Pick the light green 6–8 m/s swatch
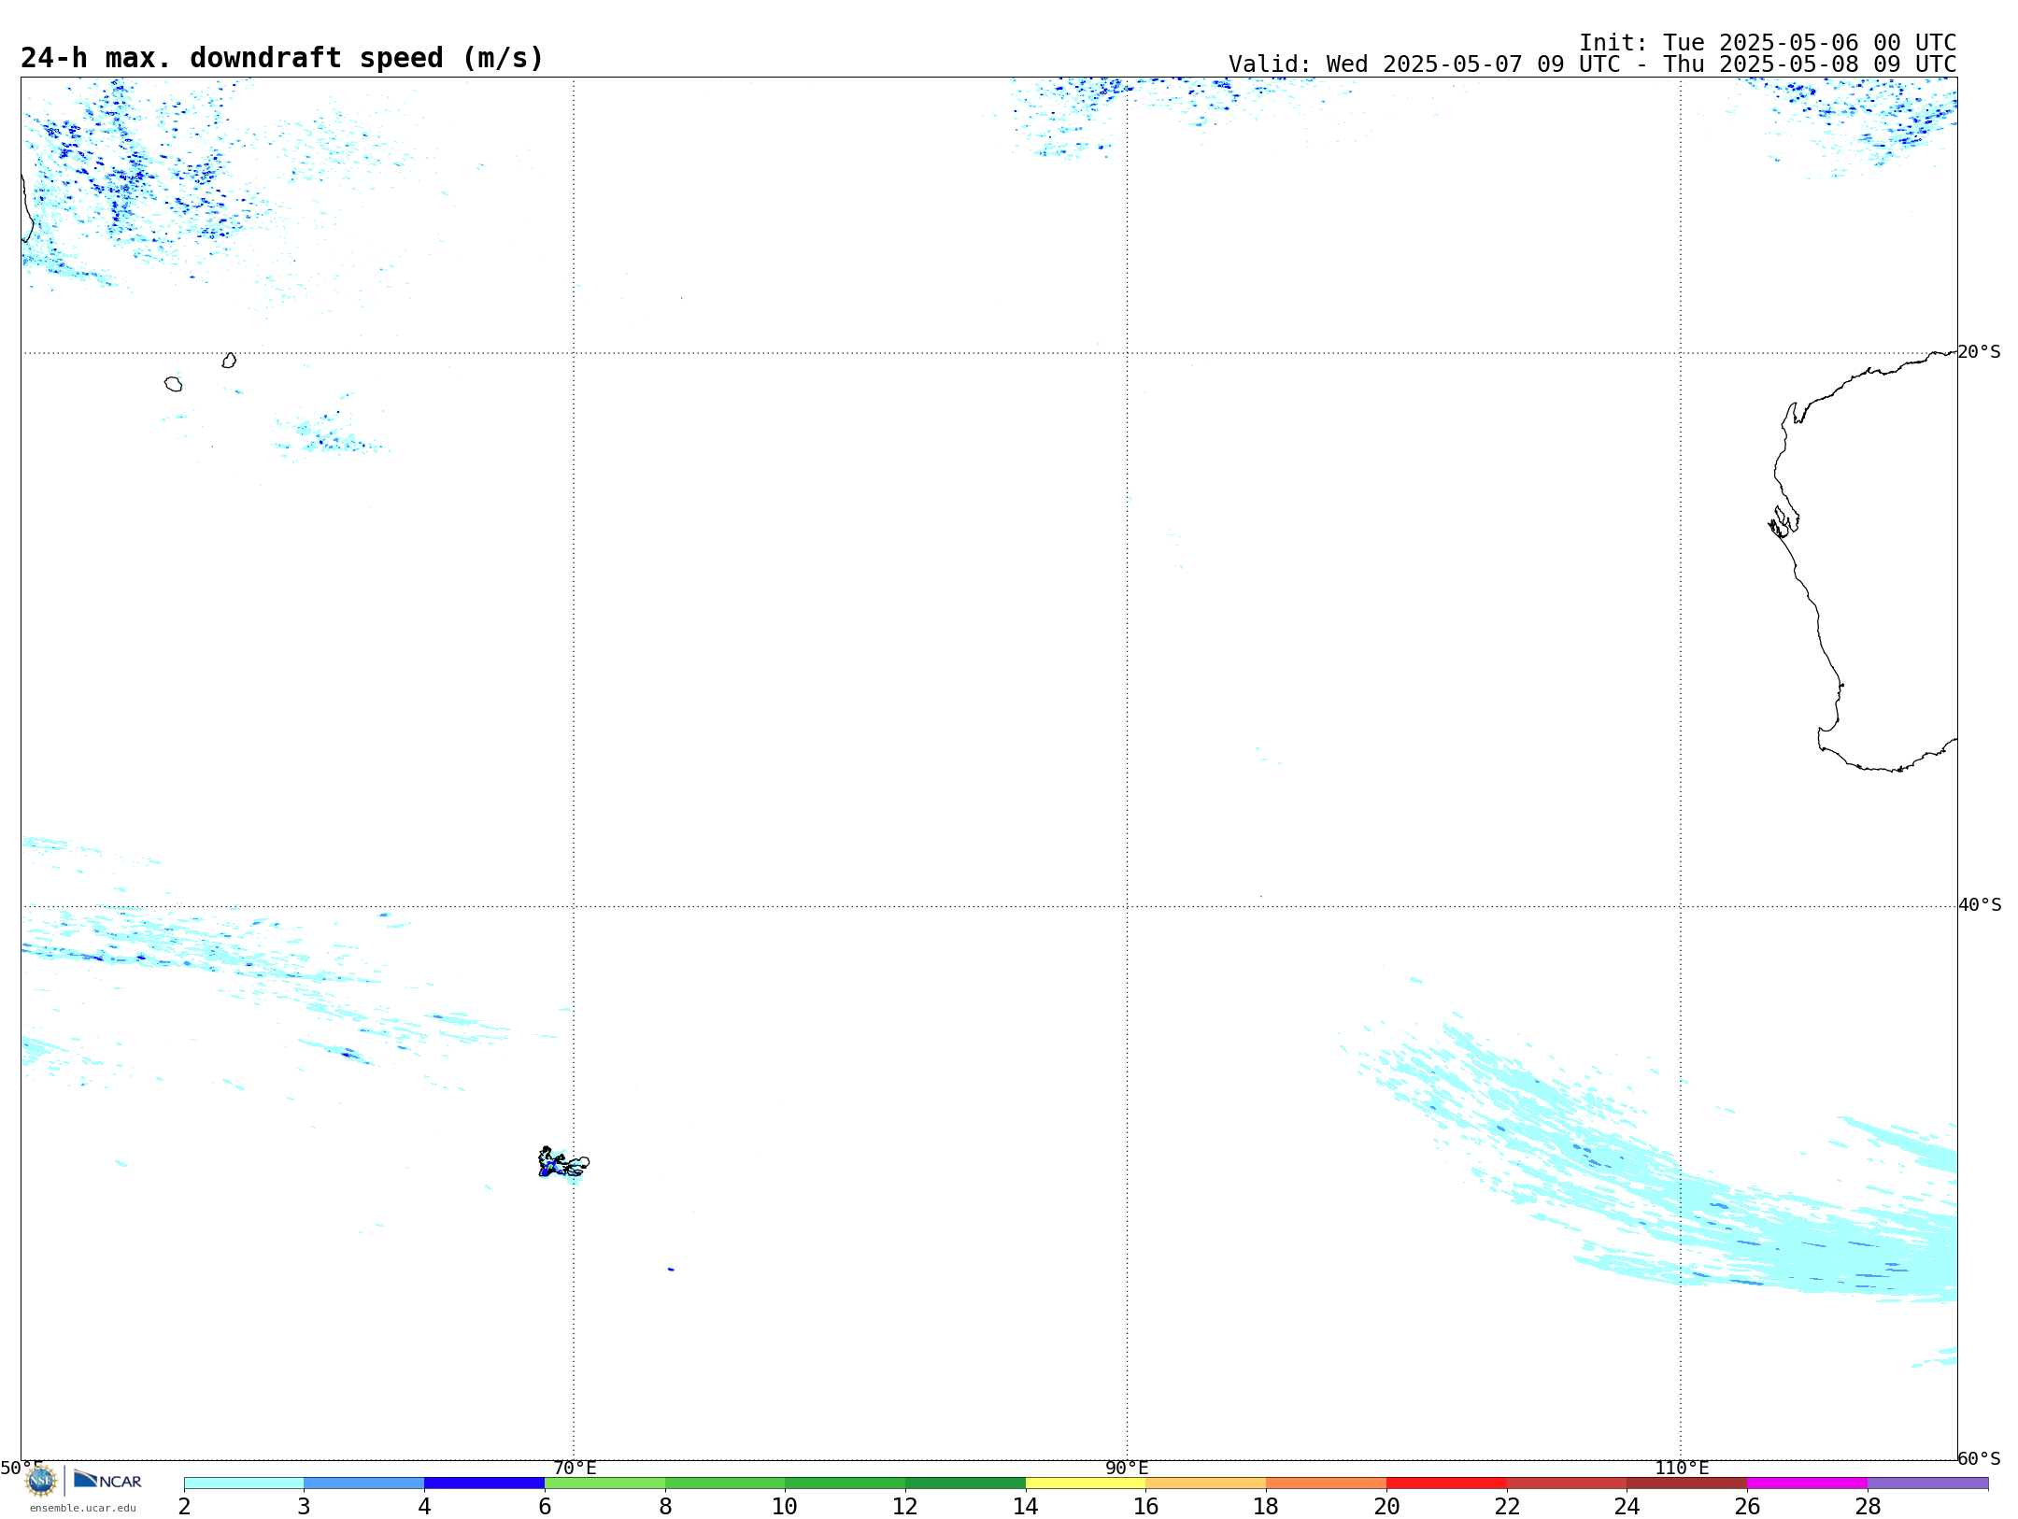This screenshot has width=2018, height=1519. click(604, 1484)
